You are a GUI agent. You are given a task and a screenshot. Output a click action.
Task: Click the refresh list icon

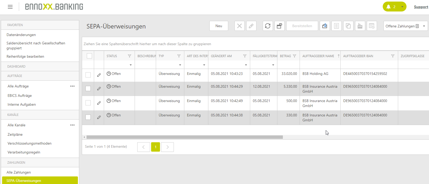click(268, 26)
